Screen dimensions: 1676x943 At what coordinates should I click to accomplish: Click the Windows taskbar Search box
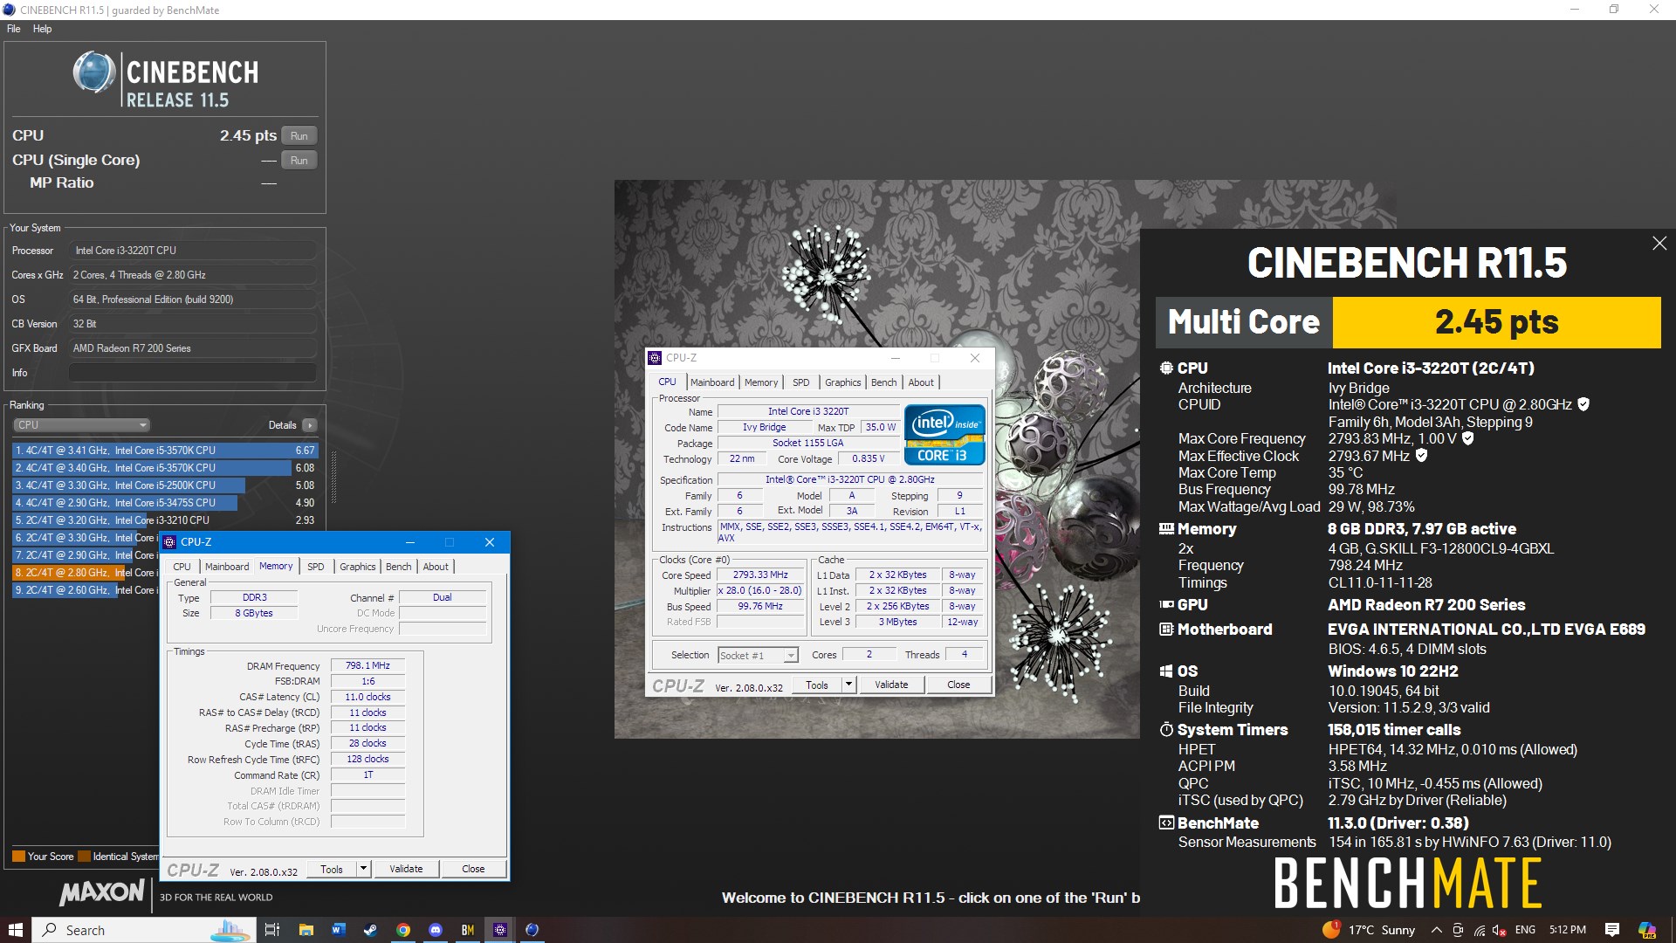[x=144, y=930]
